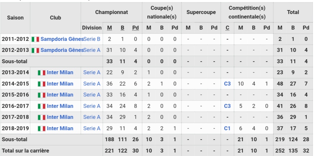
Task: Follow the Inter Milan link in the 2014-2015 row
Action: [x=60, y=84]
